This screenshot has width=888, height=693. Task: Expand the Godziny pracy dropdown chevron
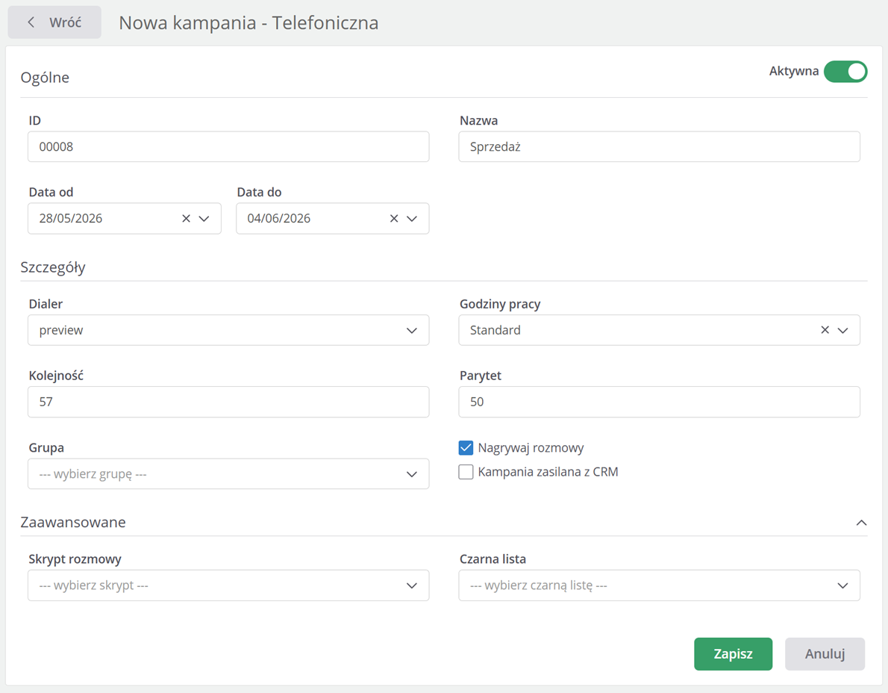[843, 330]
